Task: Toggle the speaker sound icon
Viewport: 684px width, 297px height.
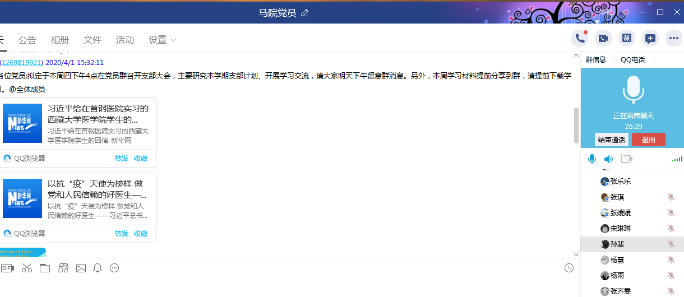Action: tap(608, 159)
